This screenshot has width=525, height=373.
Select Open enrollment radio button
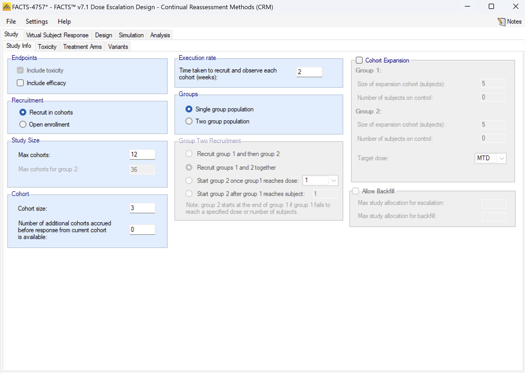click(x=23, y=125)
